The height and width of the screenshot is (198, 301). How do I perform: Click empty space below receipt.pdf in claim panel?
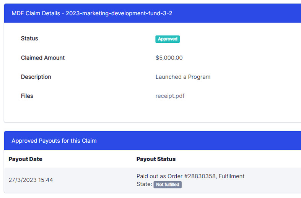pos(170,113)
